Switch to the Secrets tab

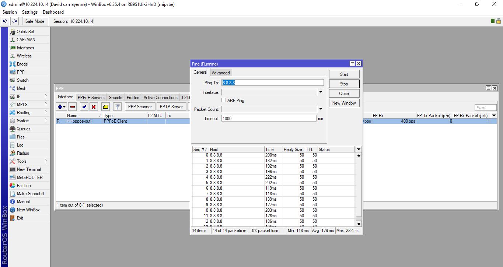point(115,98)
